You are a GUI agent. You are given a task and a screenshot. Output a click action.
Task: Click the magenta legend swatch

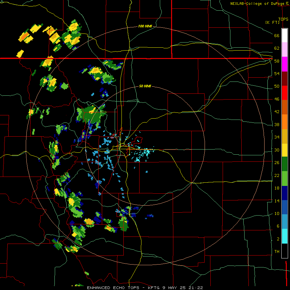[285, 64]
